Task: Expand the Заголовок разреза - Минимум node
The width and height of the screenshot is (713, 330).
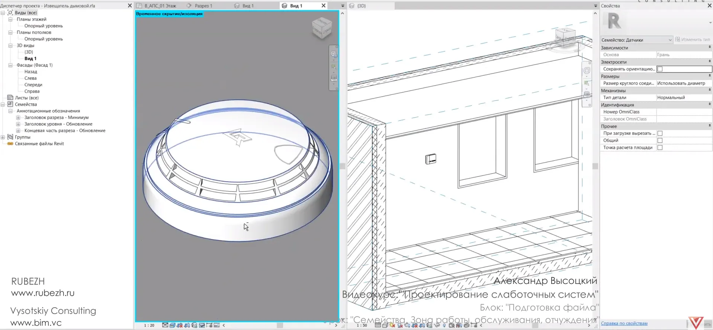Action: (18, 118)
